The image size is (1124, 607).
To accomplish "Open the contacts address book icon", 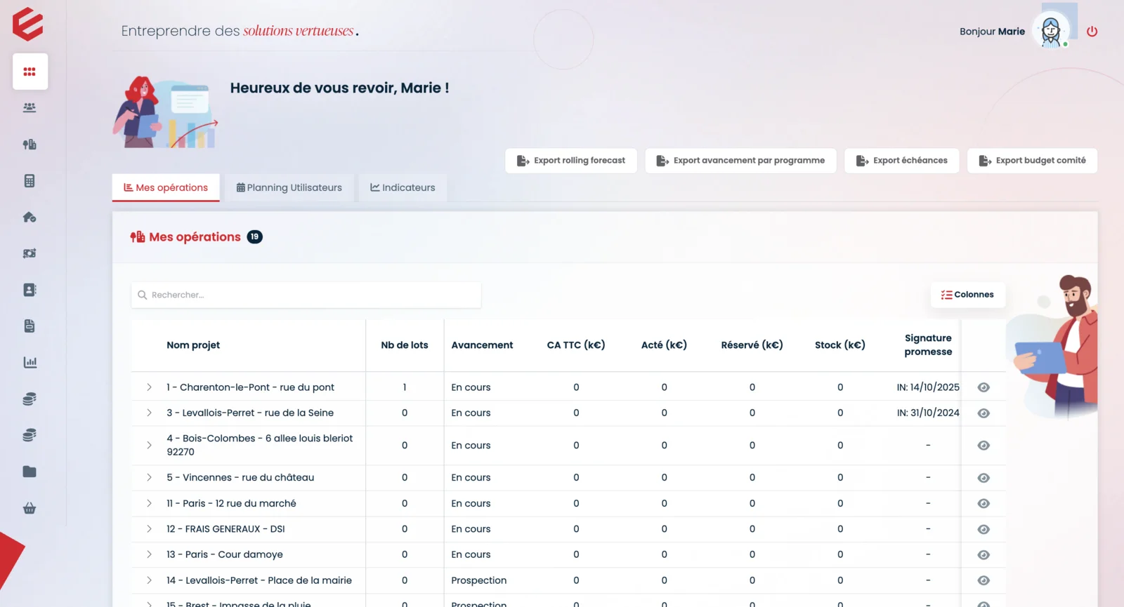I will (x=30, y=290).
